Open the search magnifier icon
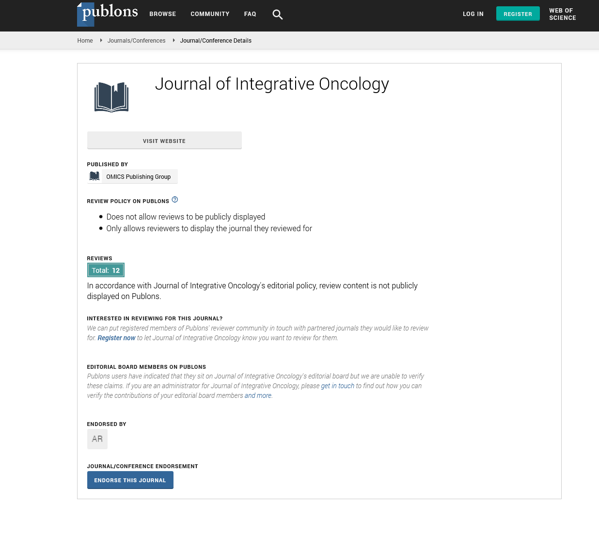 [x=277, y=15]
